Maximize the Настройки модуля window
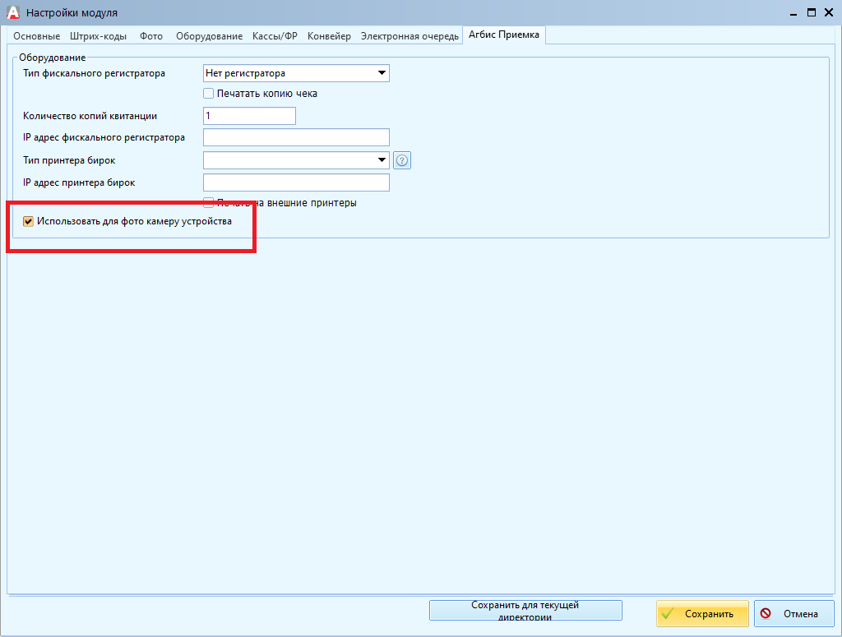The width and height of the screenshot is (842, 637). (x=812, y=12)
